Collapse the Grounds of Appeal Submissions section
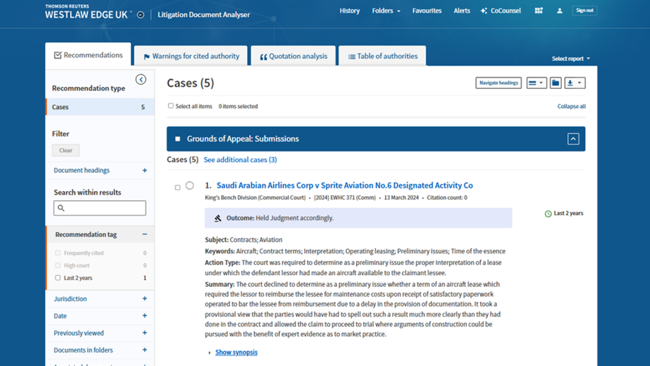The height and width of the screenshot is (366, 650). [x=573, y=138]
